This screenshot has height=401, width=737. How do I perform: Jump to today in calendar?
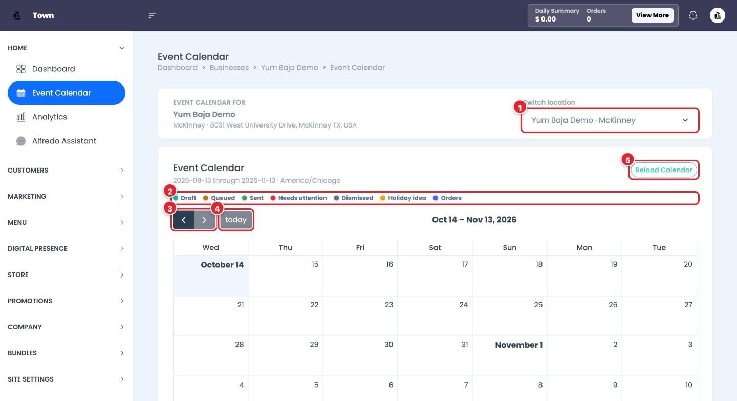(236, 220)
